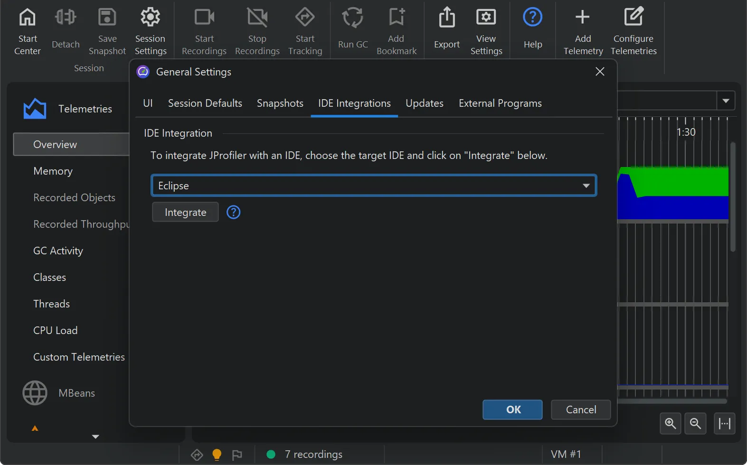The width and height of the screenshot is (747, 465).
Task: Open the Threads telemetry view
Action: point(51,304)
